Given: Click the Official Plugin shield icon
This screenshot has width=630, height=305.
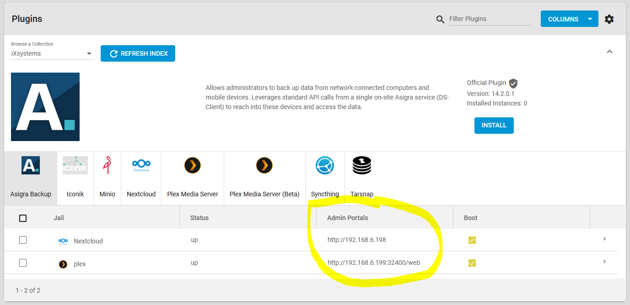Looking at the screenshot, I should [513, 83].
